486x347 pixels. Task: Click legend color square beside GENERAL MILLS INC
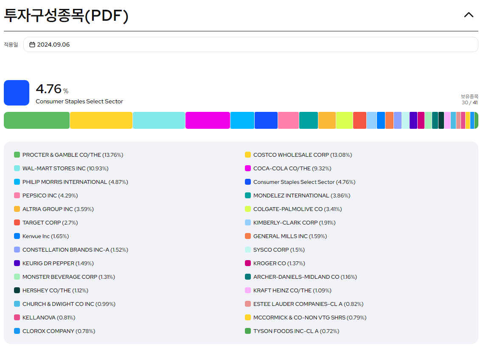point(248,236)
